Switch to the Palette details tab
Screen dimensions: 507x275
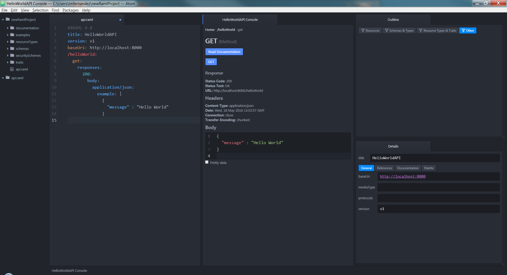429,168
